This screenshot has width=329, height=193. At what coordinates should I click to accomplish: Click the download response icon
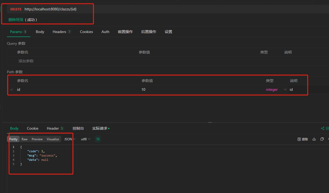(x=314, y=139)
